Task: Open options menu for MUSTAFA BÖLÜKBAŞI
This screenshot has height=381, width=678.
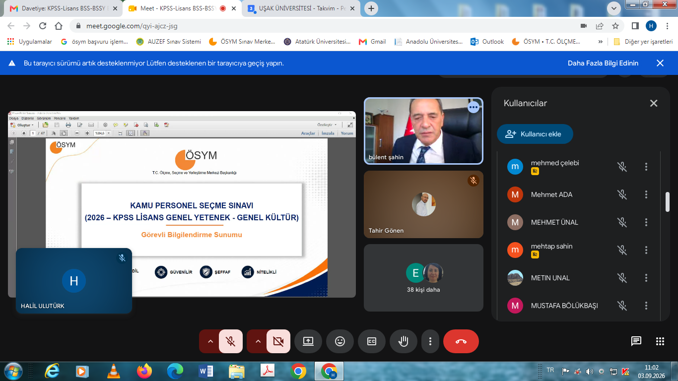Action: pos(646,306)
